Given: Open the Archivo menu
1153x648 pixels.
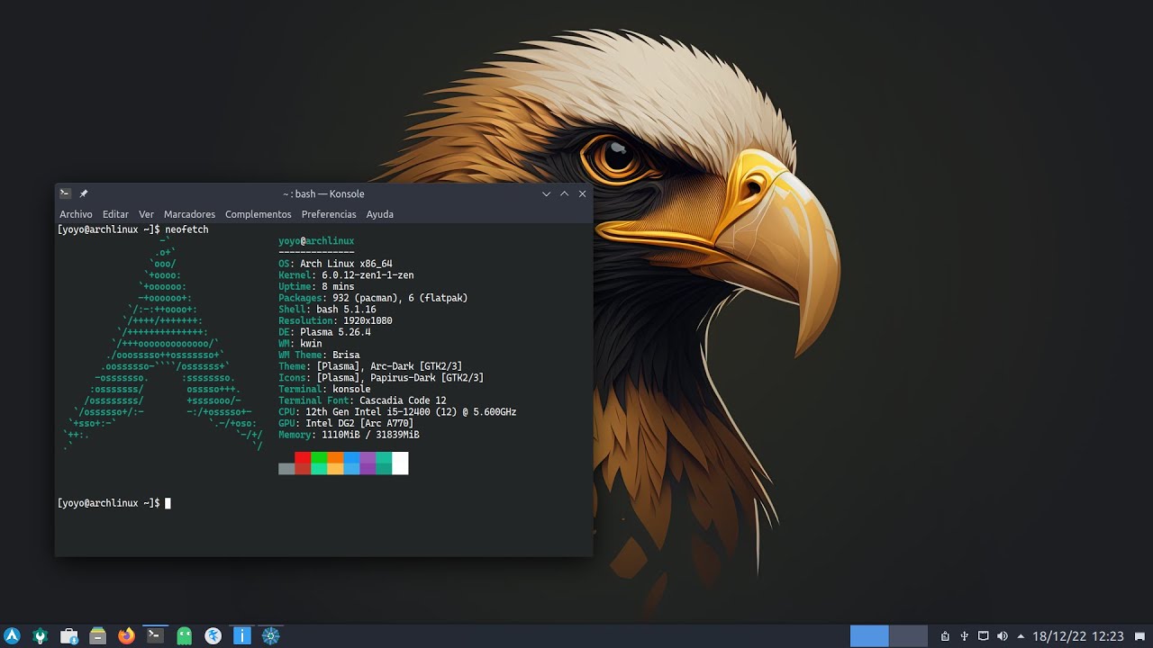Looking at the screenshot, I should point(76,214).
